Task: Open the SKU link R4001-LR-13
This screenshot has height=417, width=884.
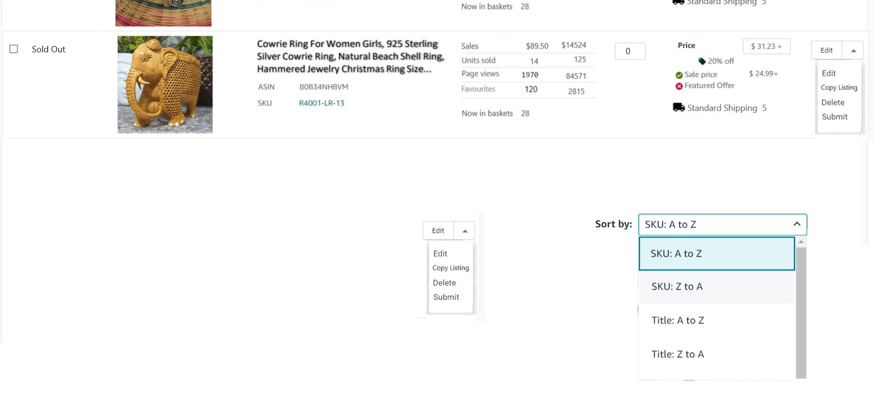Action: tap(321, 103)
